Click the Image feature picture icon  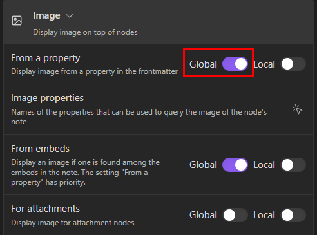tap(17, 21)
